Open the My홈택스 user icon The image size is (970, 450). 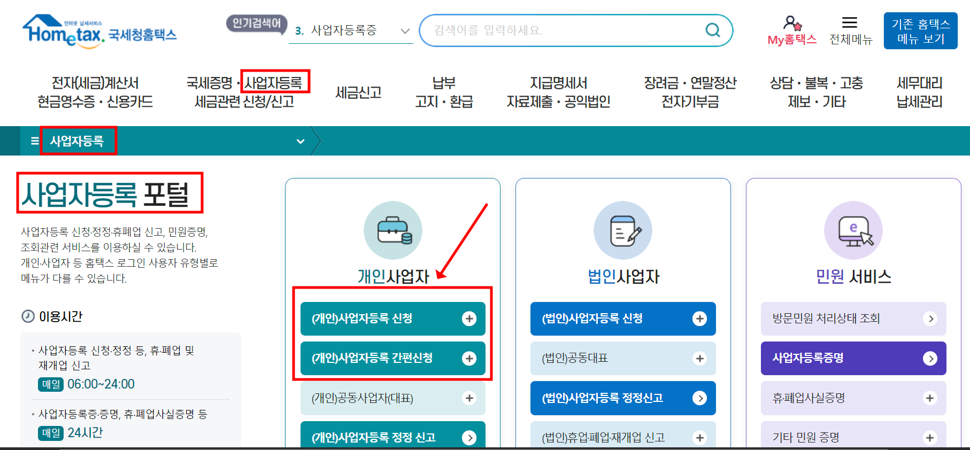(792, 23)
